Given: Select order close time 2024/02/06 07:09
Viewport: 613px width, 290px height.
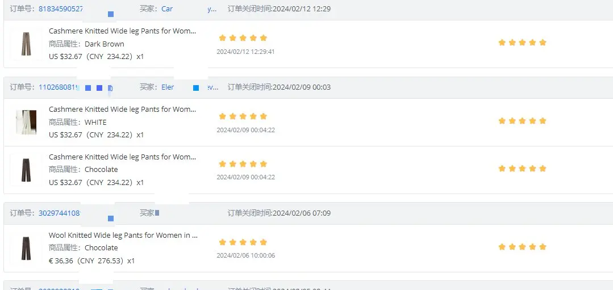Looking at the screenshot, I should click(x=302, y=213).
